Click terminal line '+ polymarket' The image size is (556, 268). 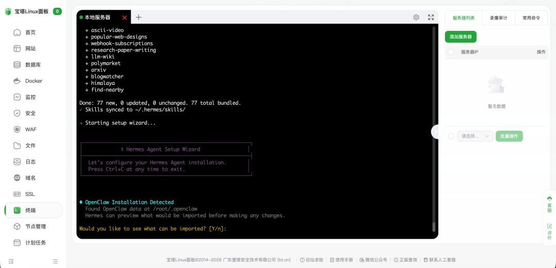tap(103, 63)
